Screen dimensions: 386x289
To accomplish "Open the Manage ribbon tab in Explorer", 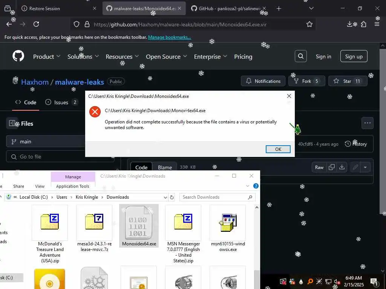I will 73,177.
